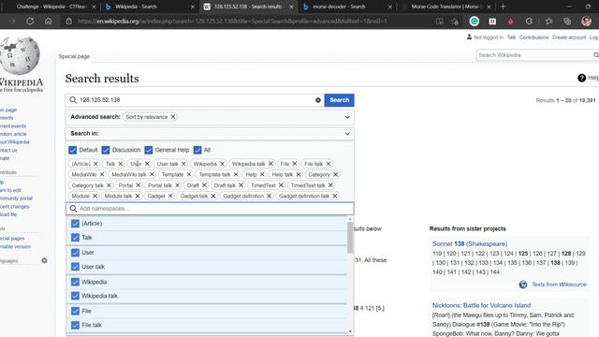Remove the Gadget definition talk namespace tag
The width and height of the screenshot is (599, 337).
[335, 196]
